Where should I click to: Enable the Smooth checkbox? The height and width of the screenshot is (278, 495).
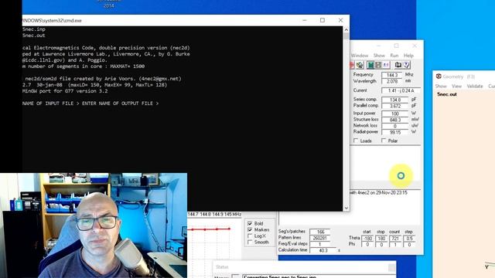(x=250, y=242)
